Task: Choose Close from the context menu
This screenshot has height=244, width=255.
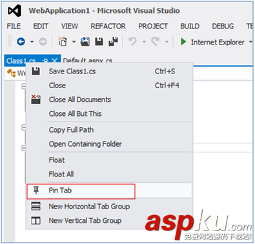Action: [x=109, y=86]
